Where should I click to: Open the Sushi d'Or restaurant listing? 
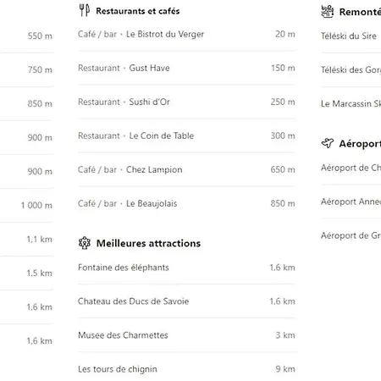click(x=186, y=102)
